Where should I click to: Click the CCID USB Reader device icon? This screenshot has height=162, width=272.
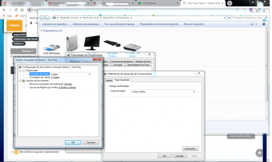51,48
